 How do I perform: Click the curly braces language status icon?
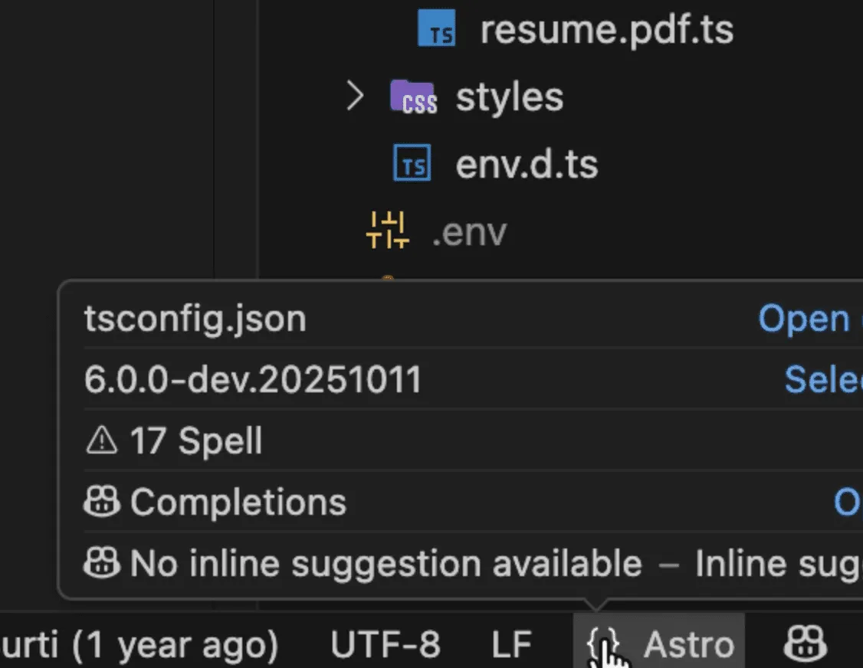603,646
